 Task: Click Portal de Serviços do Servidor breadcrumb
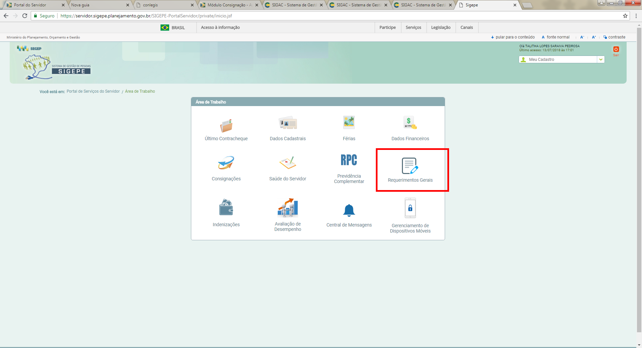click(93, 91)
